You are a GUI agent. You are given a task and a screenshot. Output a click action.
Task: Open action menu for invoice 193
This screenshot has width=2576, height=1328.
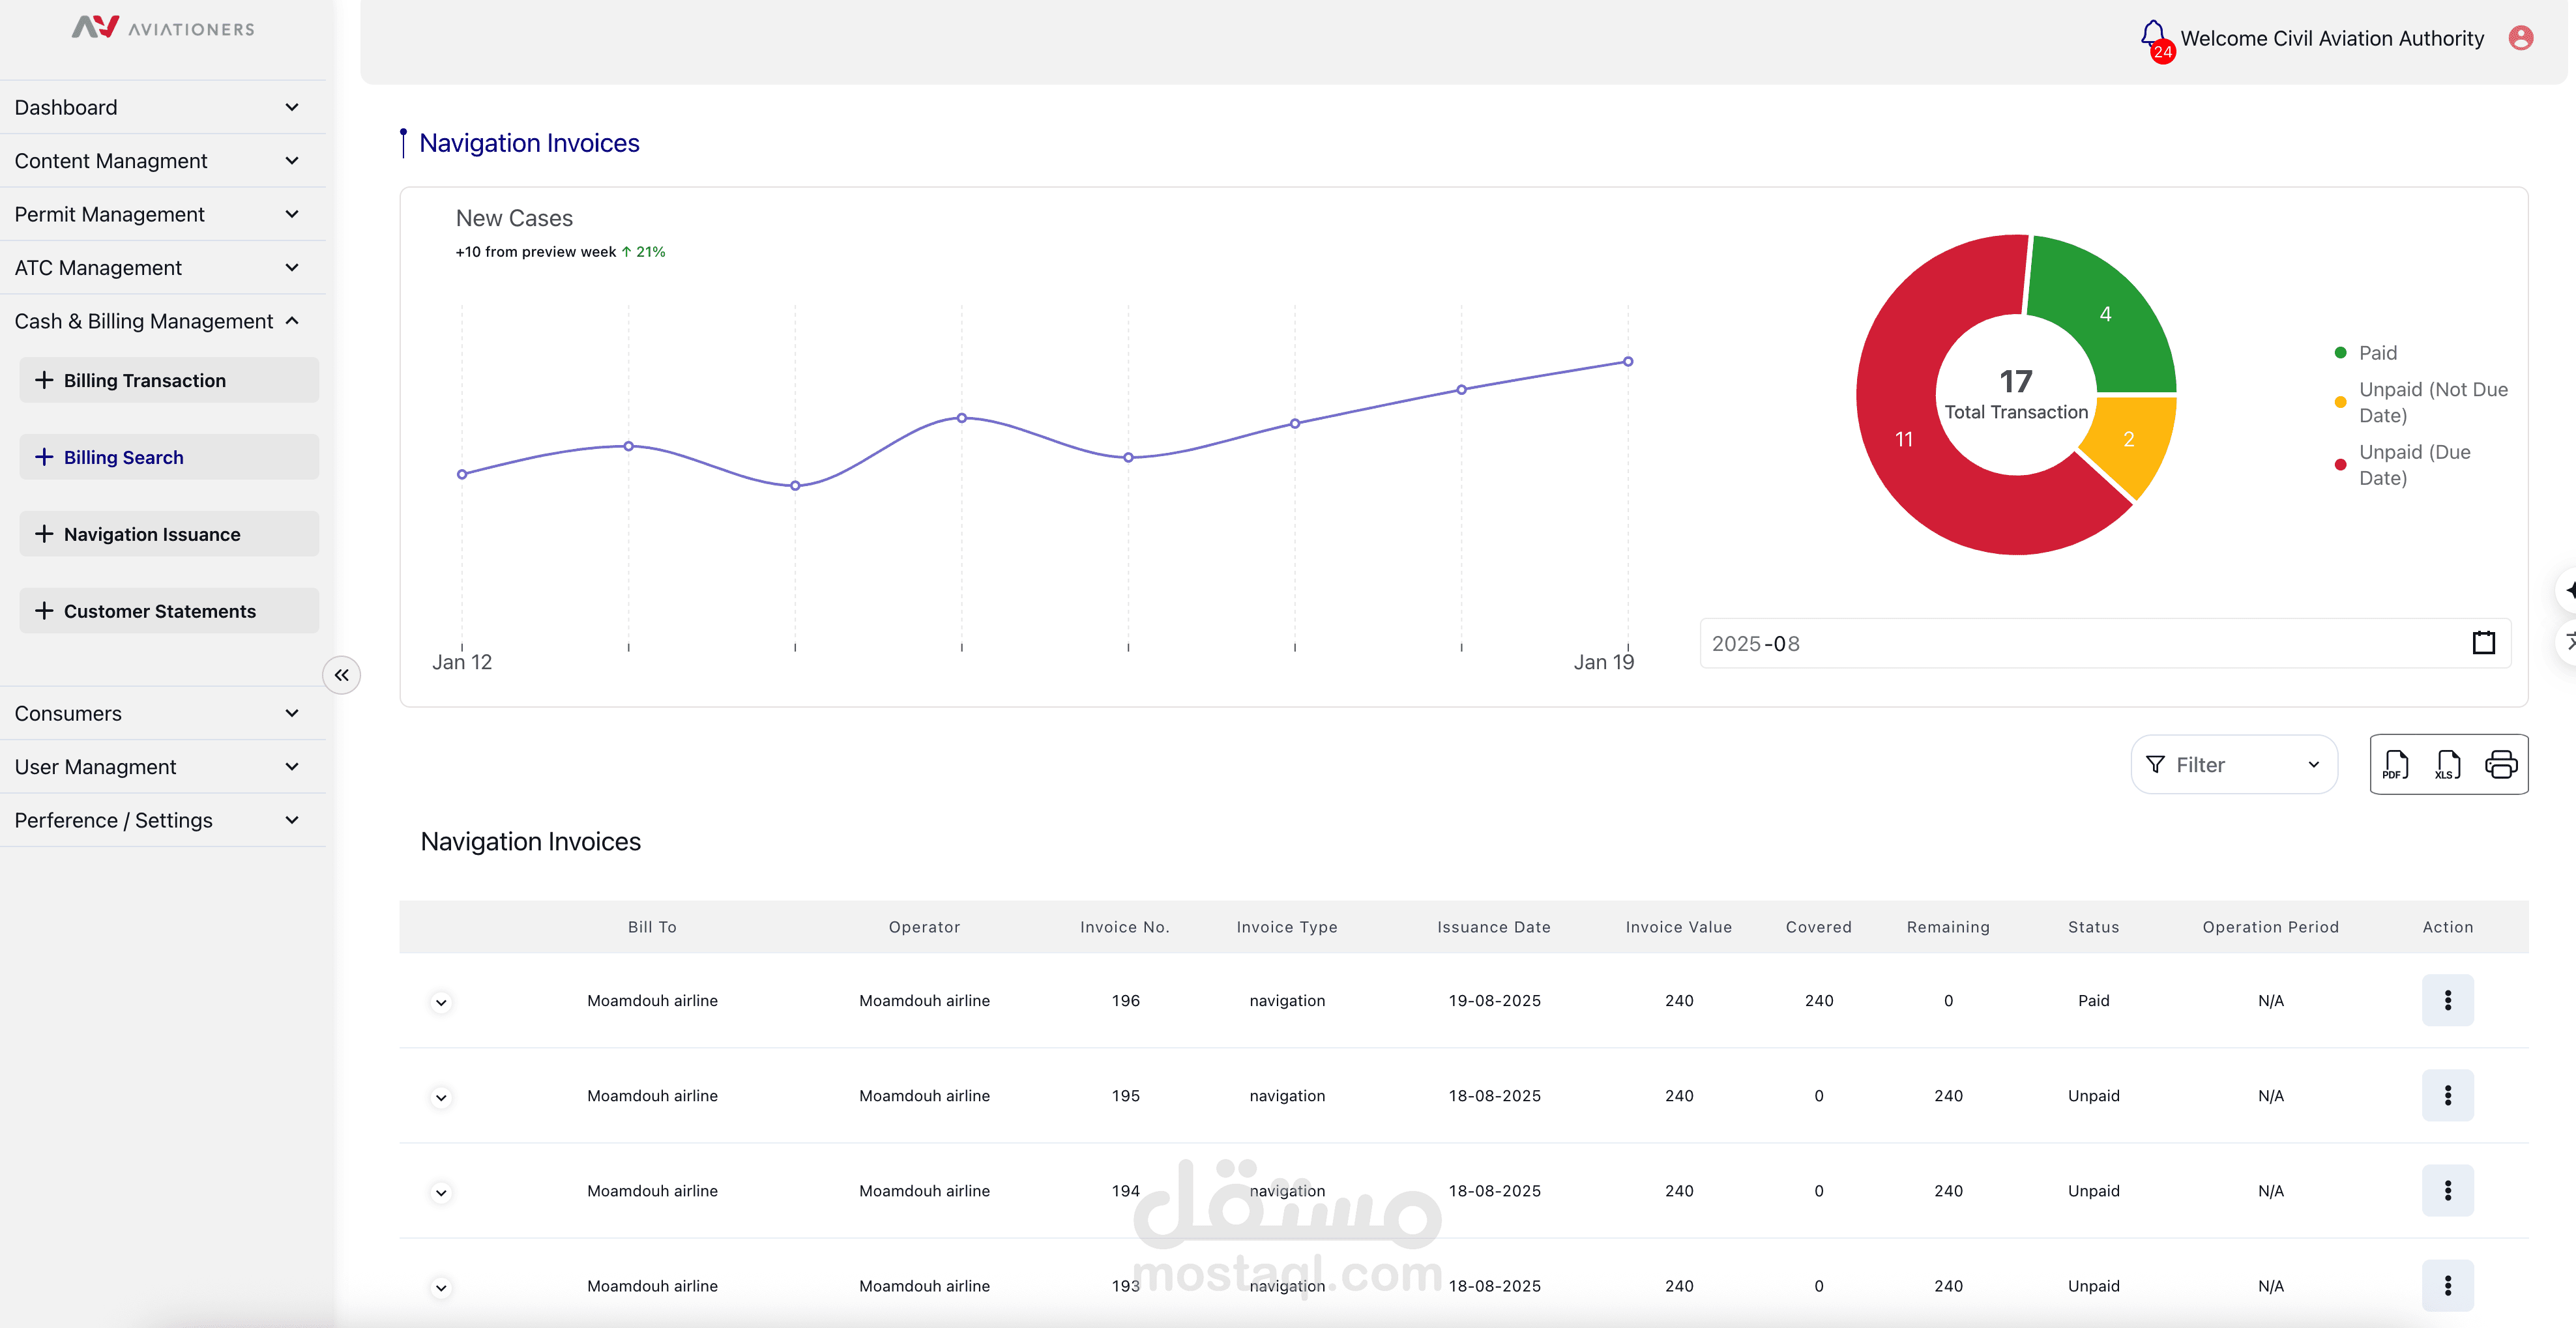coord(2447,1285)
